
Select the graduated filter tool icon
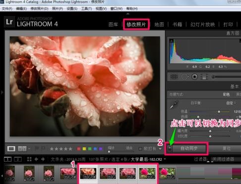[x=204, y=77]
